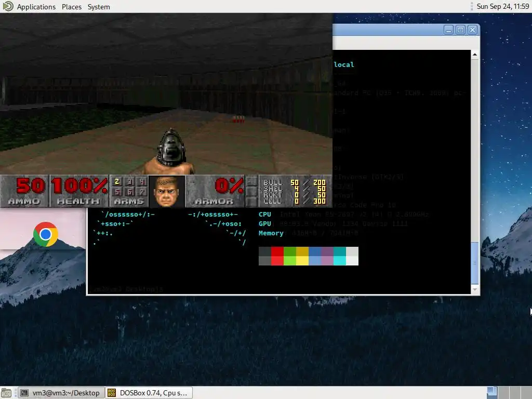The width and height of the screenshot is (532, 399).
Task: Click the terminal scrollbar thumb
Action: click(475, 263)
